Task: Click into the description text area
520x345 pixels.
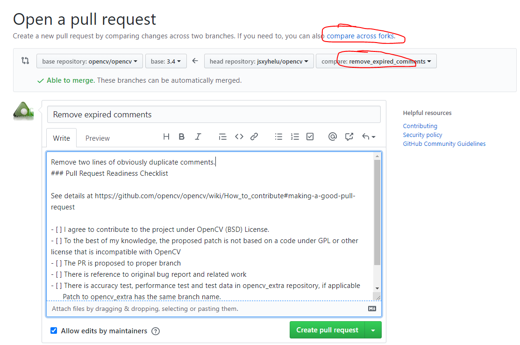Action: click(x=210, y=226)
